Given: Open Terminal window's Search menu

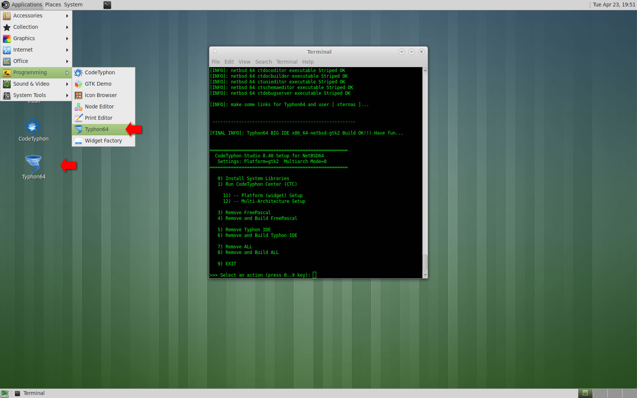Looking at the screenshot, I should coord(264,62).
